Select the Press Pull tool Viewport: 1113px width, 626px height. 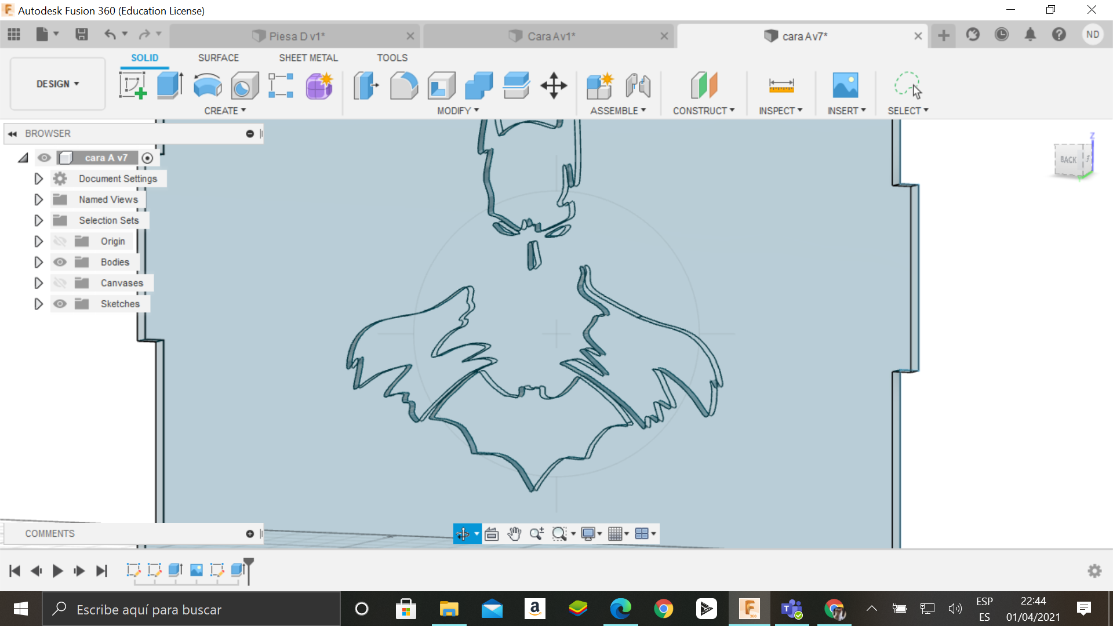(x=366, y=85)
